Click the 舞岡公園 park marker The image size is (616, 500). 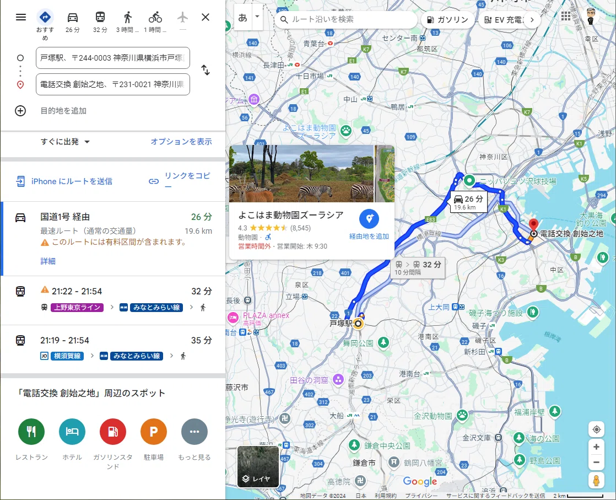coord(383,342)
